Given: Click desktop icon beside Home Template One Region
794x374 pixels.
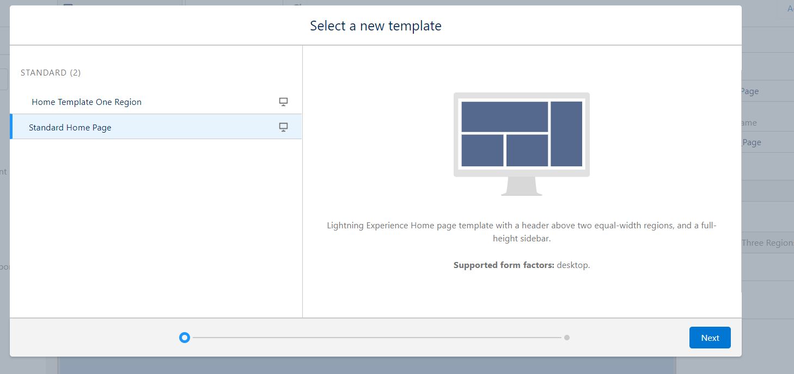Looking at the screenshot, I should coord(283,102).
